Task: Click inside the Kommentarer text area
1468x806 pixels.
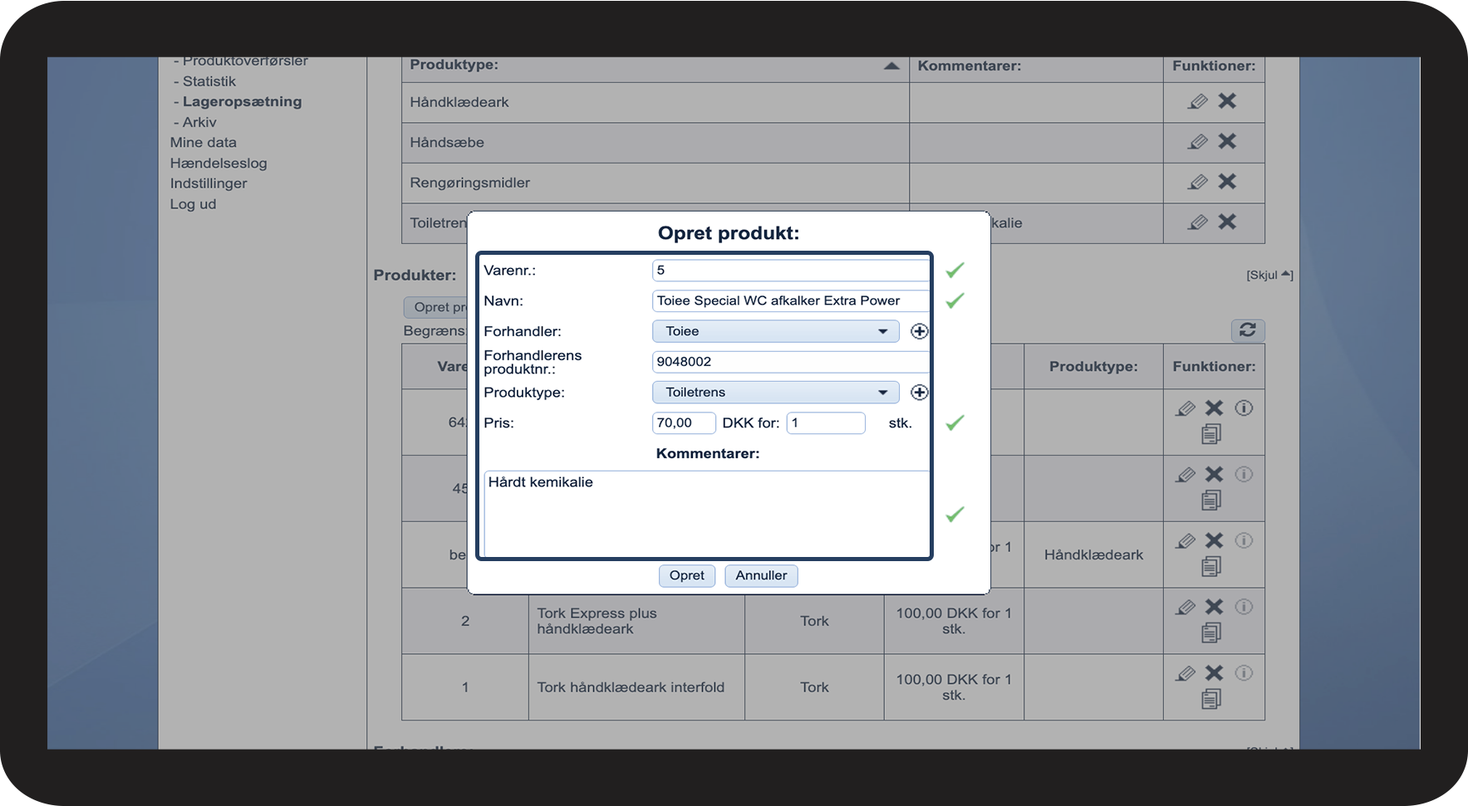Action: [706, 514]
